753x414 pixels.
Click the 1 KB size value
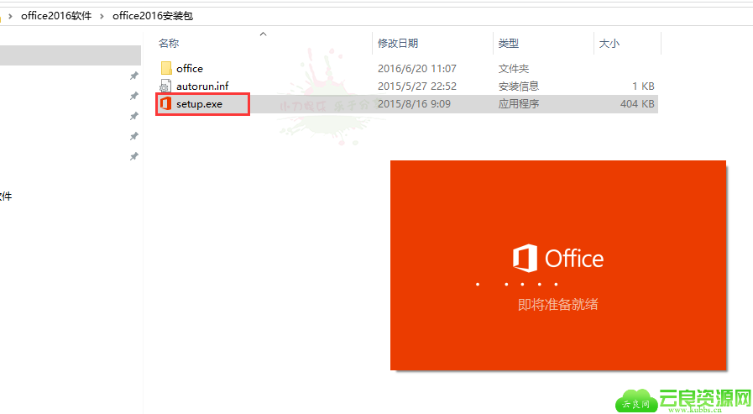point(643,86)
